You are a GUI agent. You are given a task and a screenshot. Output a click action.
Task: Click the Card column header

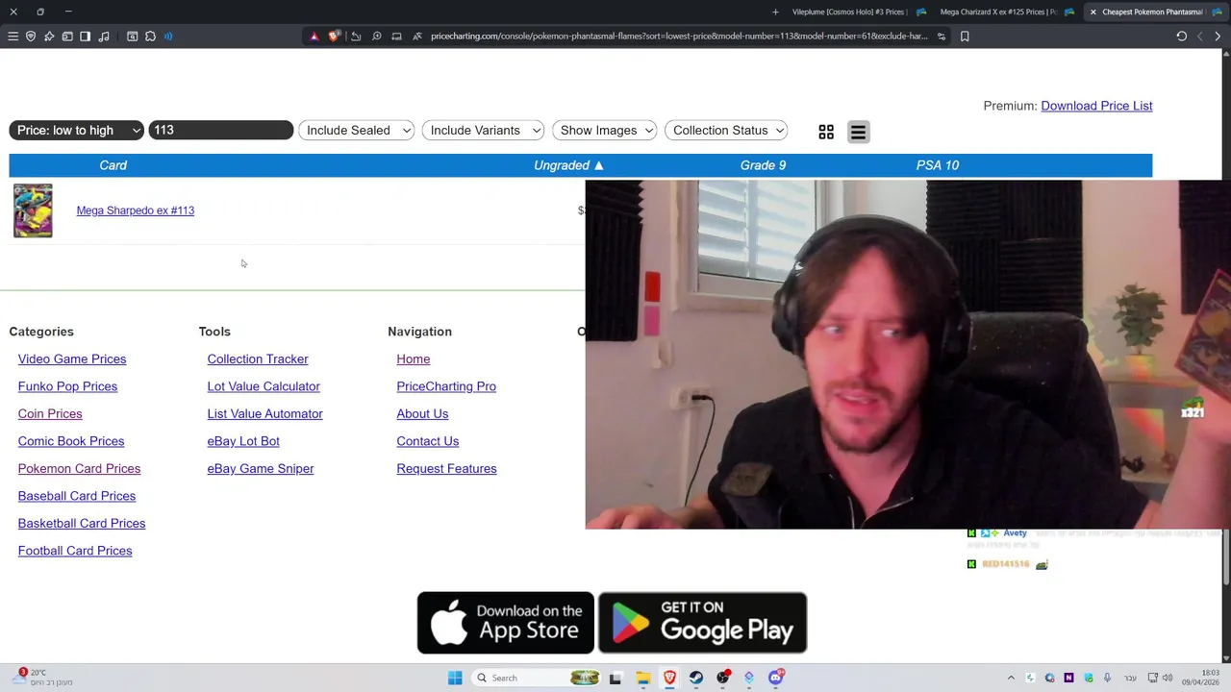point(113,165)
